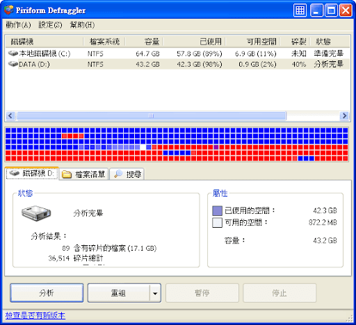Screen dimensions: 356x325
Task: Open the 幫助(H) menu
Action: pyautogui.click(x=83, y=25)
